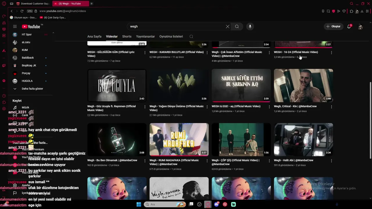Open the YouTube hamburger guide menu
The height and width of the screenshot is (209, 372).
coord(15,26)
